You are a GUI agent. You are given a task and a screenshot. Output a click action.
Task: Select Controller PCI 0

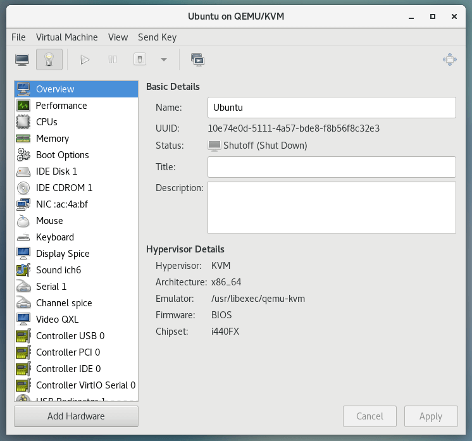[x=76, y=352]
